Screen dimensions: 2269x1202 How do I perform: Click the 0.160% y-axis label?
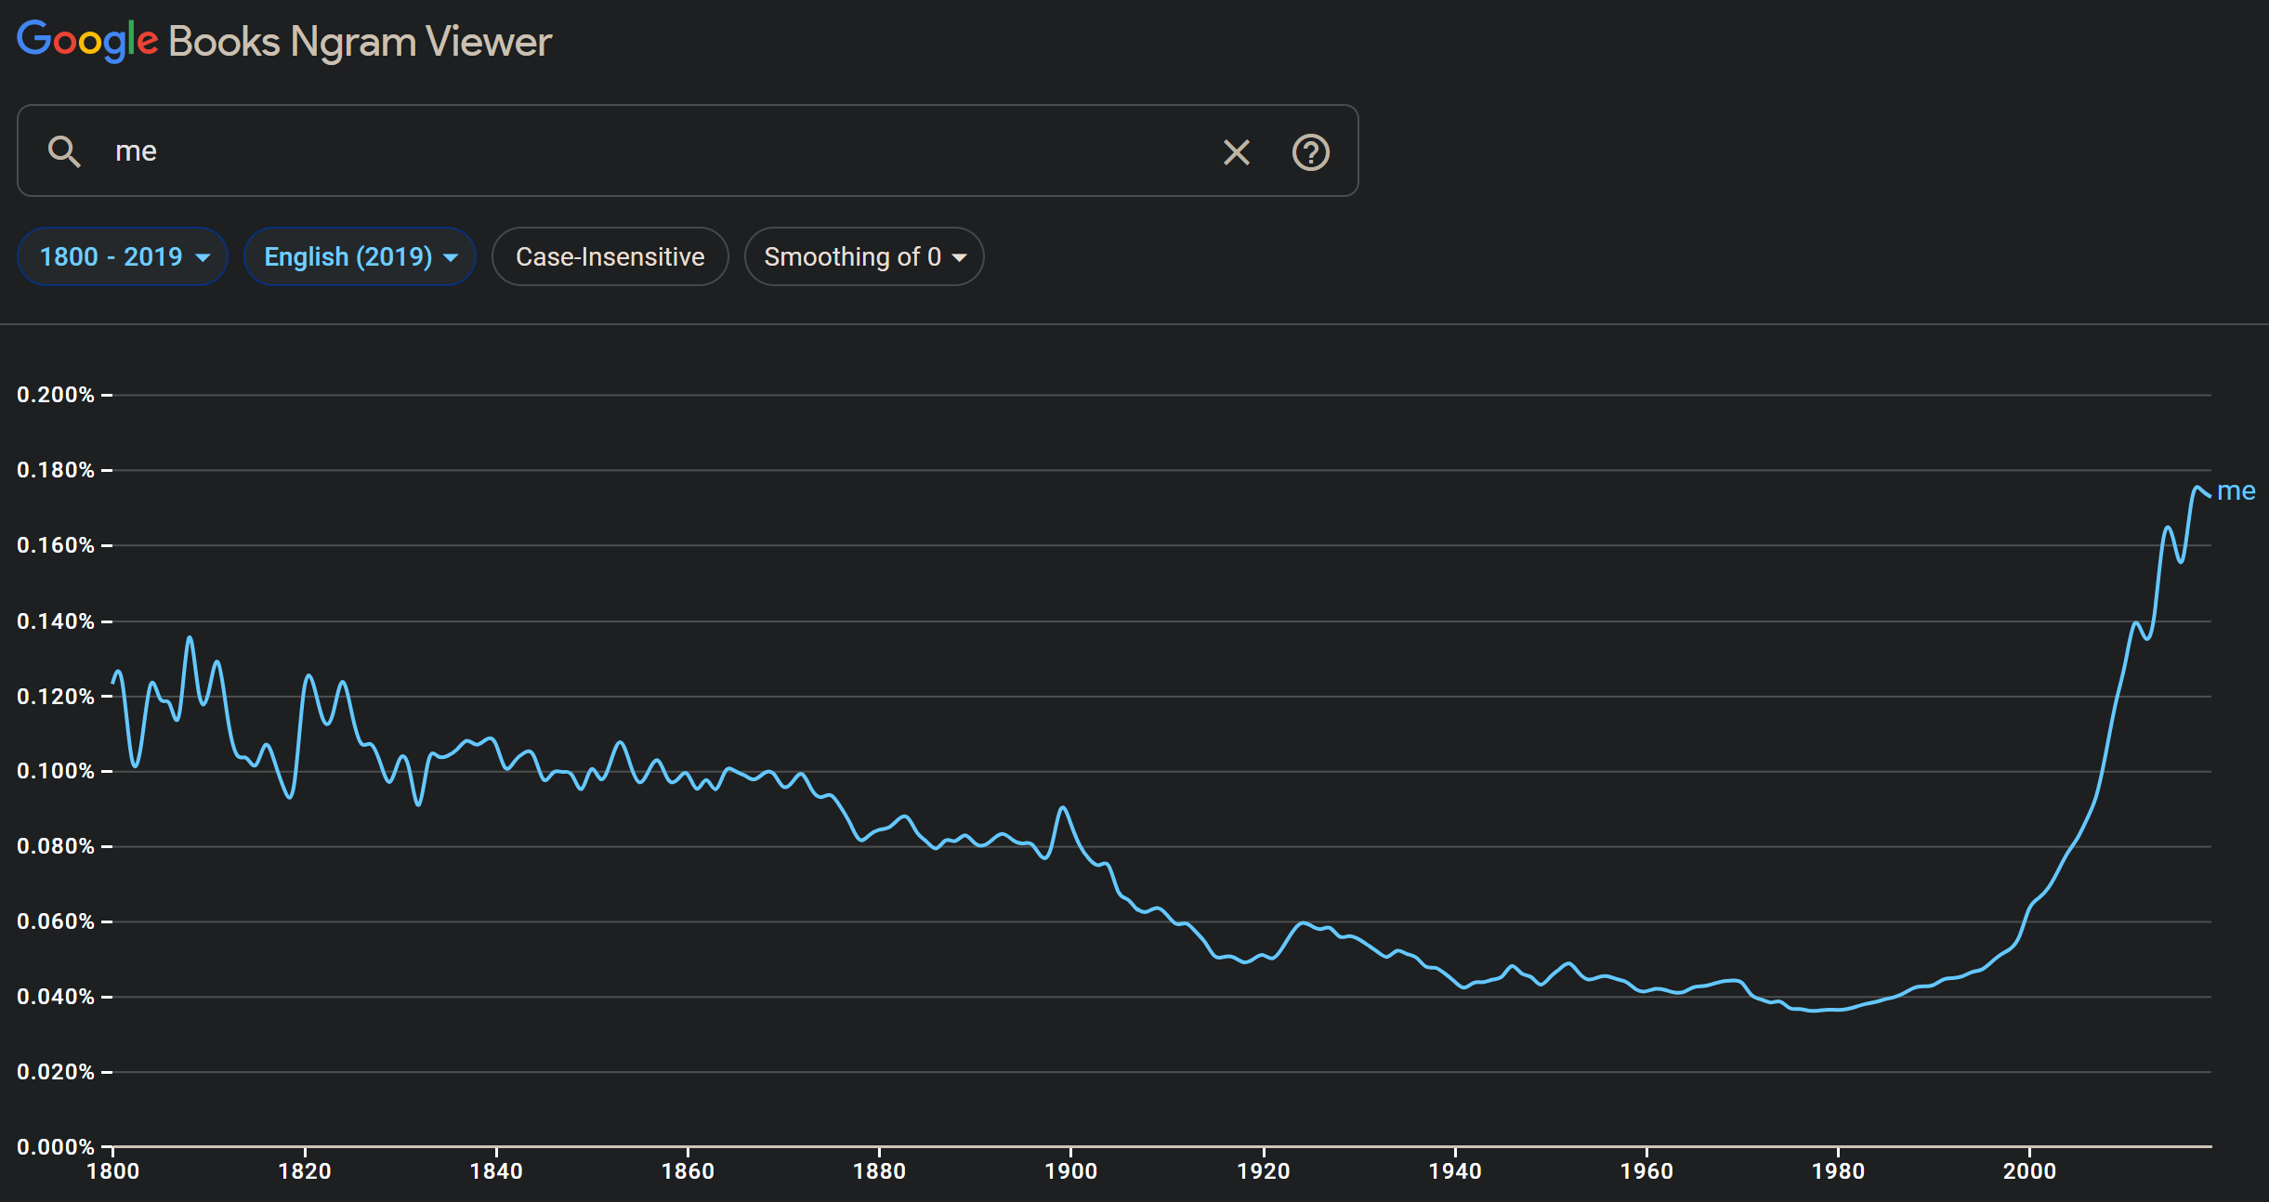point(56,545)
